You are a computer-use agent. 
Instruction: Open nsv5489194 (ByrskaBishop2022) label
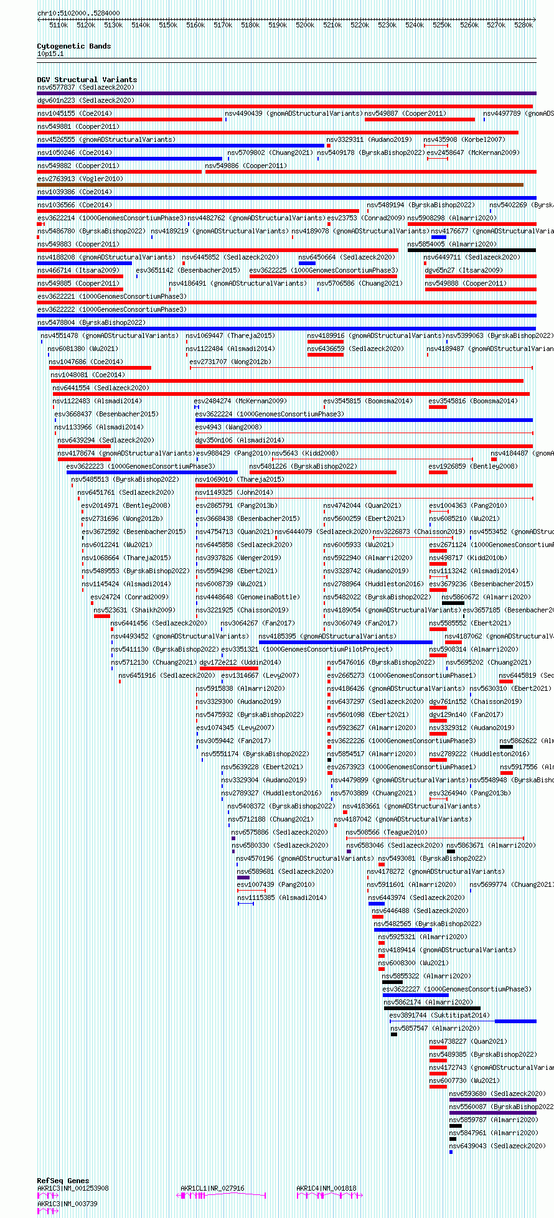tap(421, 205)
